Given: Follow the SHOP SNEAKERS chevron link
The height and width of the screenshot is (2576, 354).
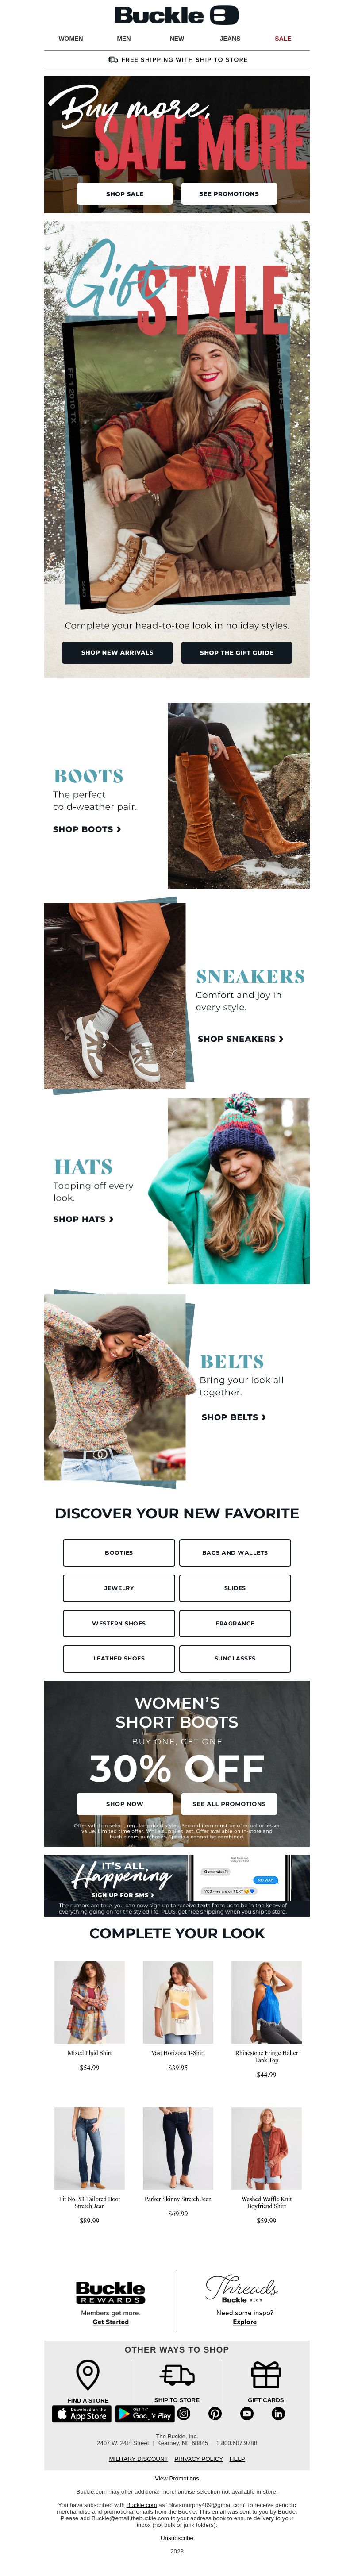Looking at the screenshot, I should [240, 1039].
